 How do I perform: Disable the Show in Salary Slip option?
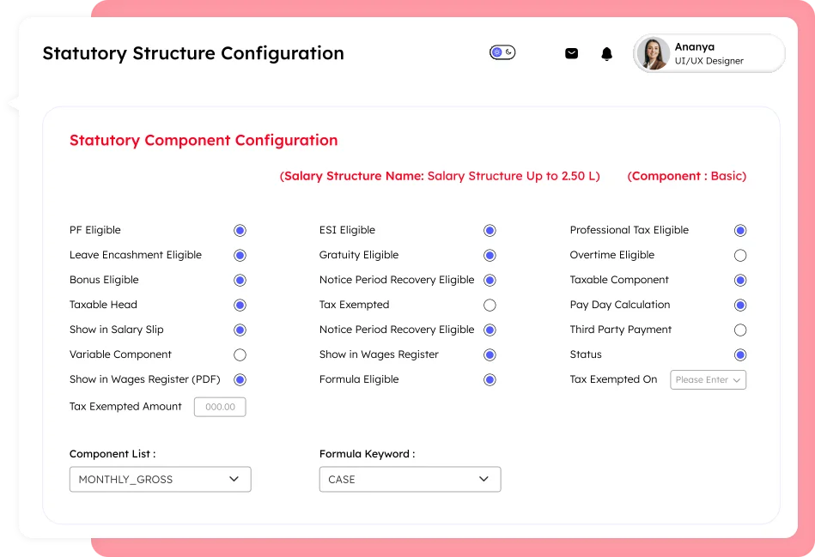click(x=240, y=330)
